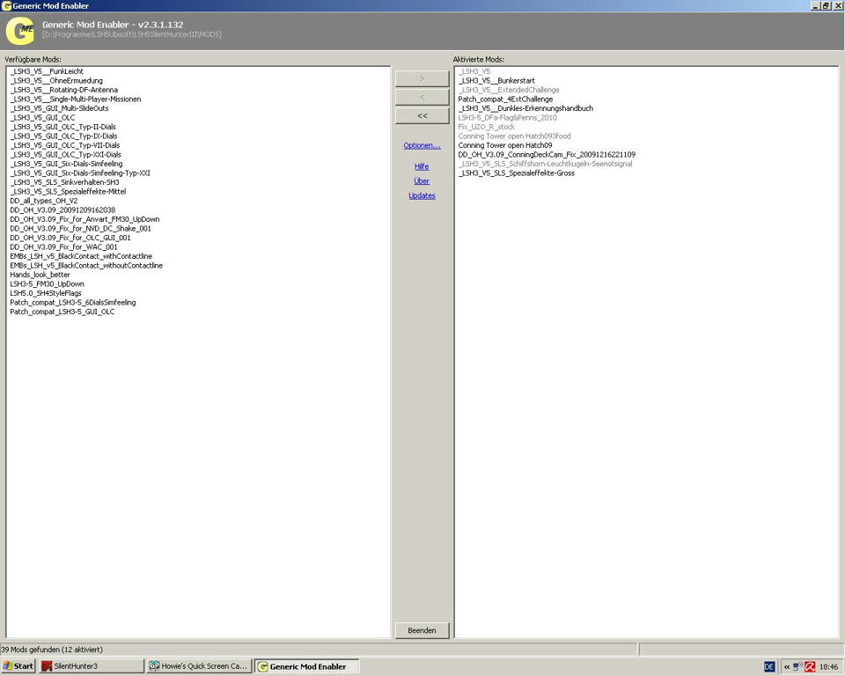Select DD_OH_V3.09_Fix_for_Anvart_FM30_UpDown mod
This screenshot has height=676, width=845.
[x=84, y=219]
